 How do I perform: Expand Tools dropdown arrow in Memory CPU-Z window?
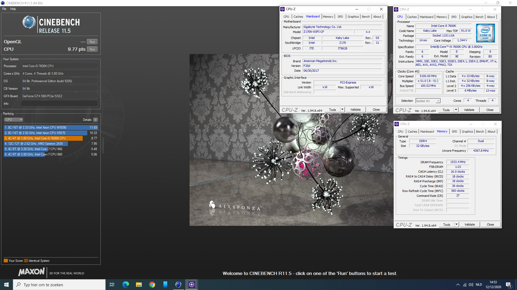(456, 224)
